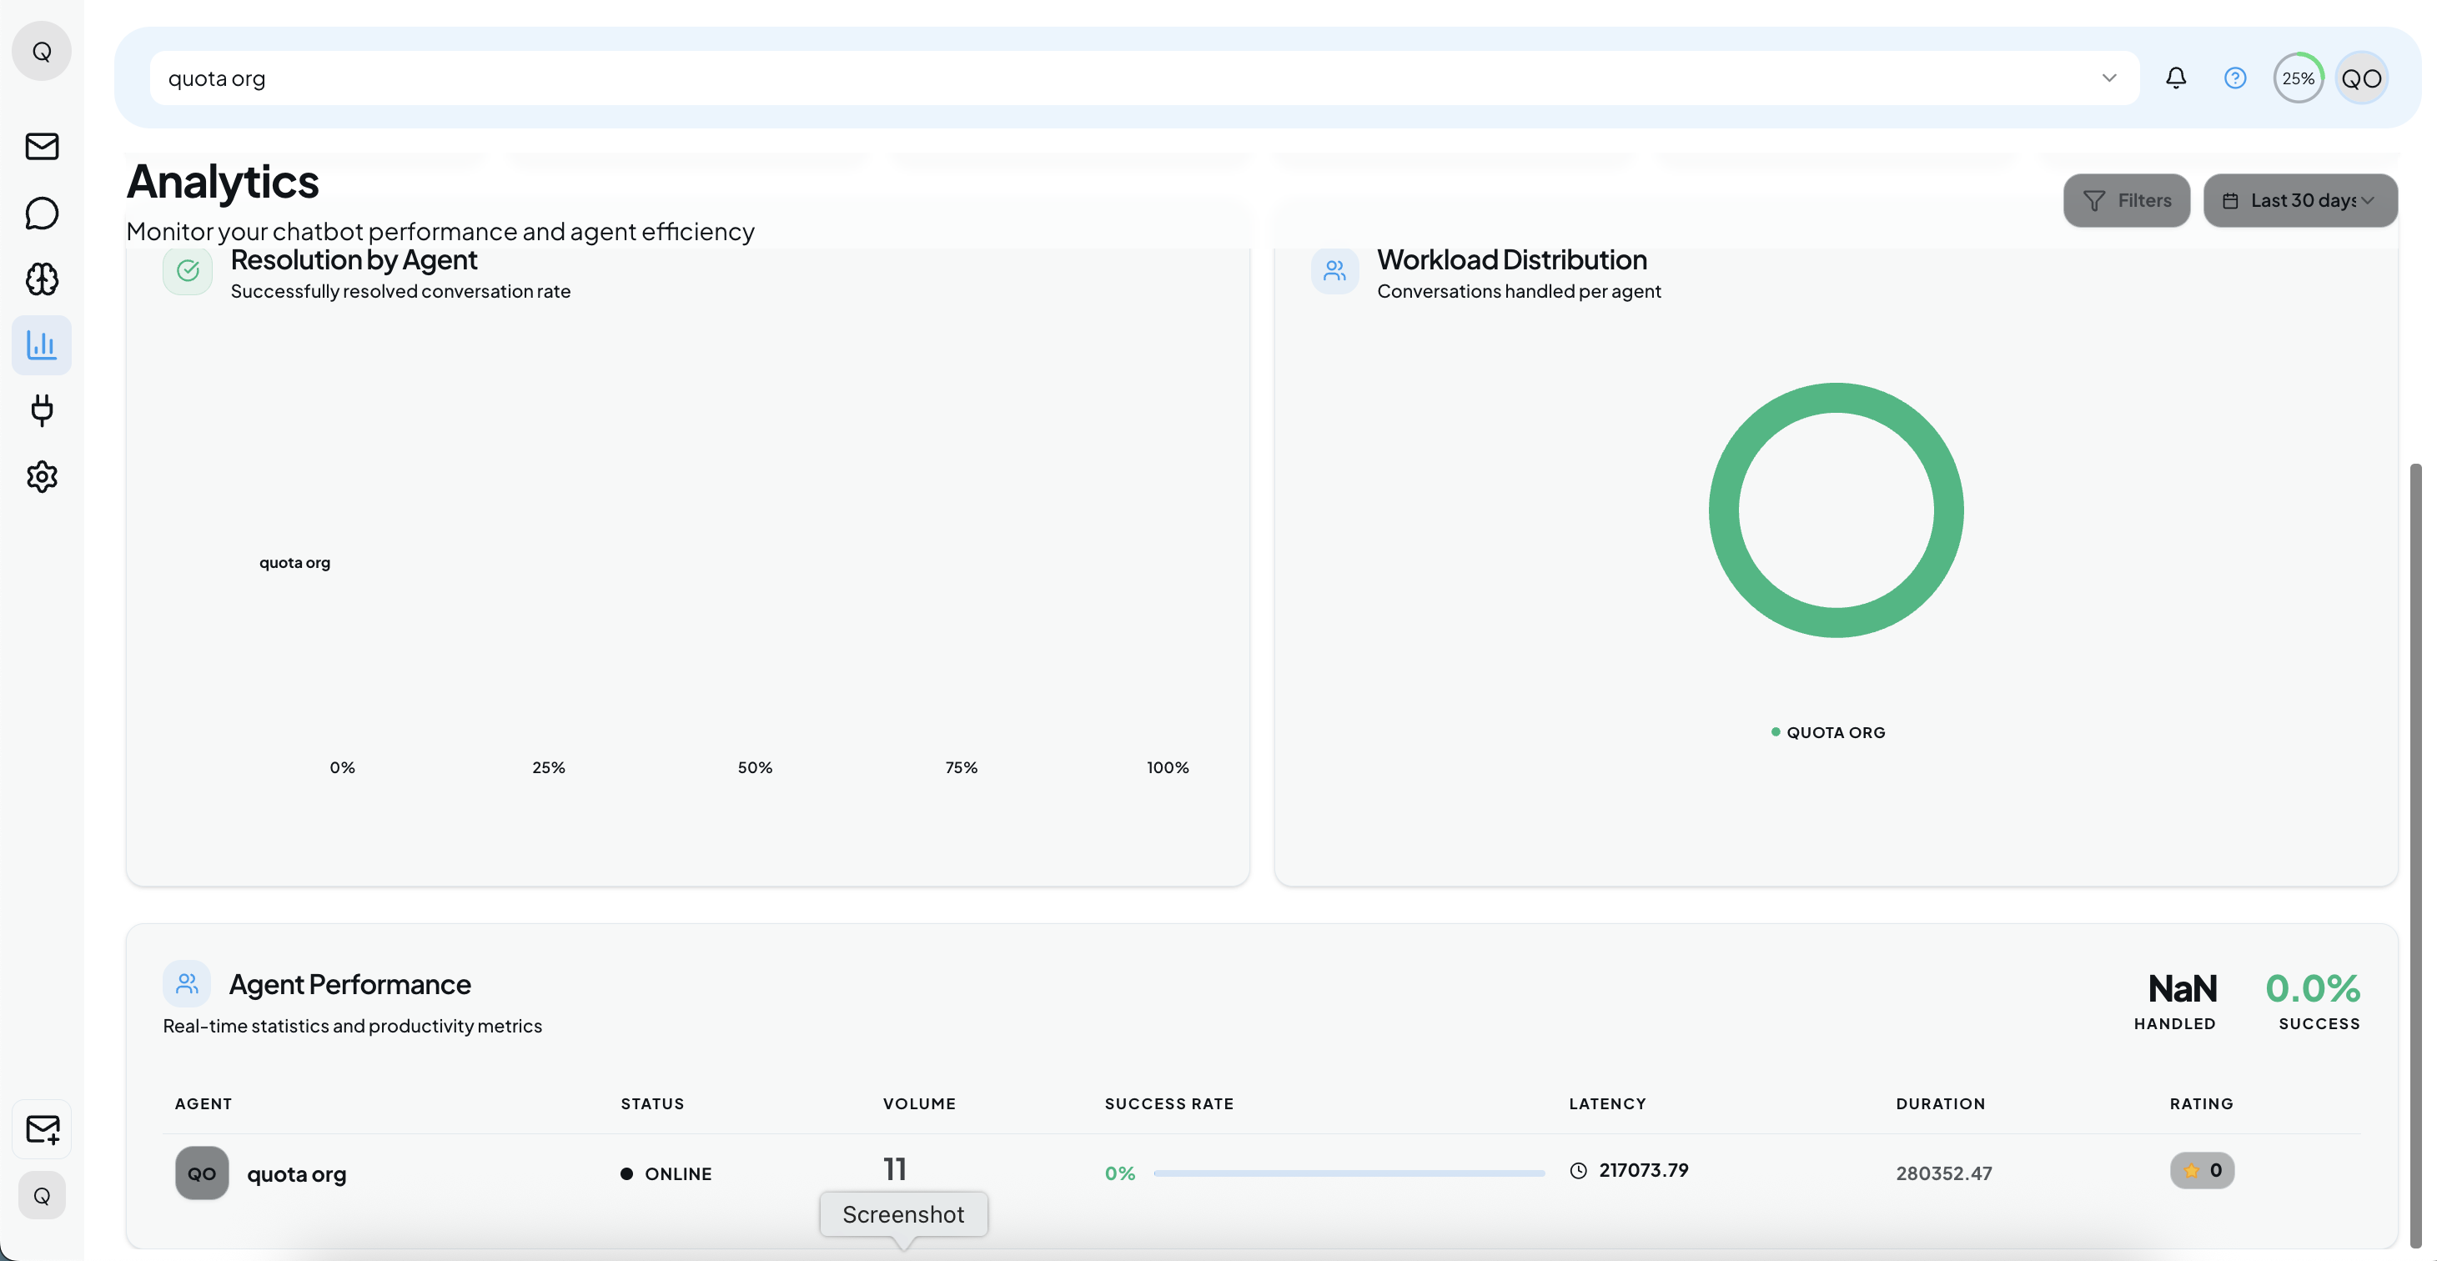The width and height of the screenshot is (2437, 1261).
Task: Open the AI brain section in the sidebar
Action: 42,279
